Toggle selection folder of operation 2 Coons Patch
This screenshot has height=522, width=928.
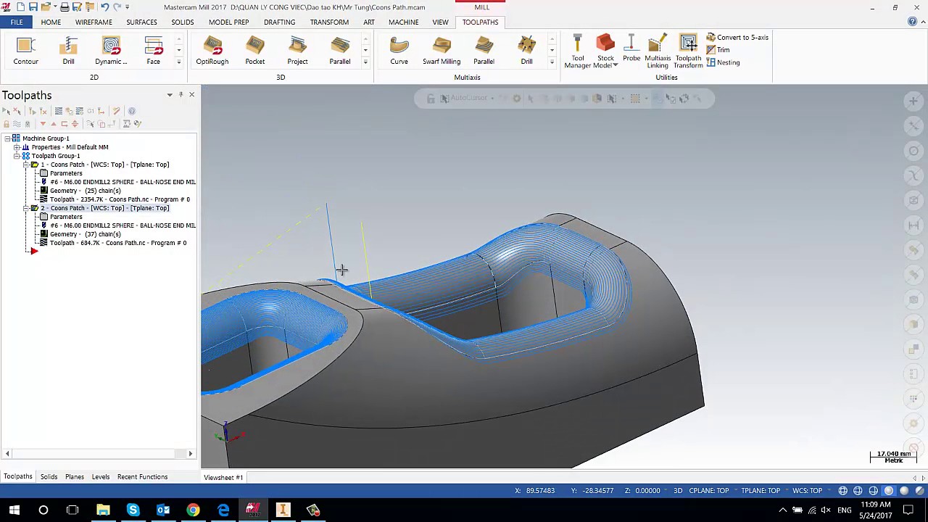pyautogui.click(x=34, y=208)
